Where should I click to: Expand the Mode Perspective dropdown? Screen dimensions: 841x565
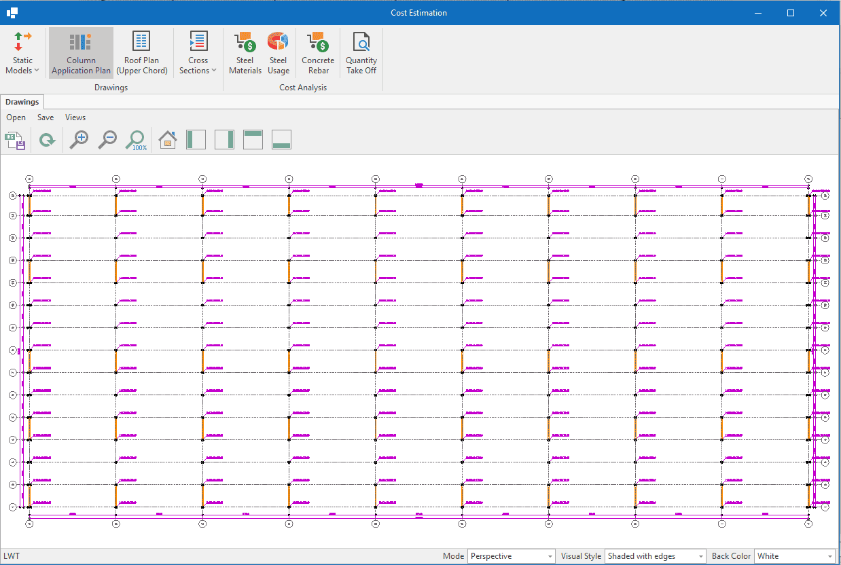click(x=512, y=556)
